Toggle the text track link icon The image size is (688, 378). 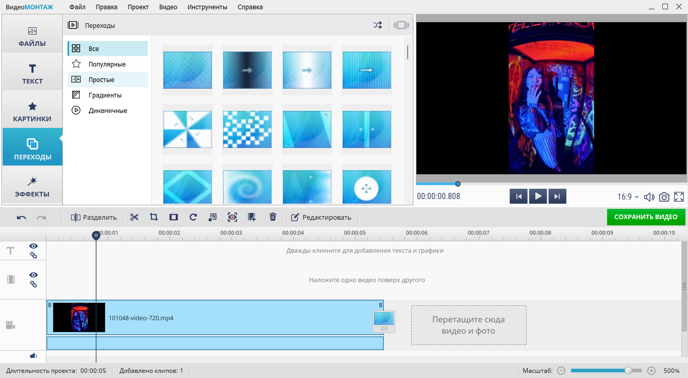pyautogui.click(x=33, y=255)
